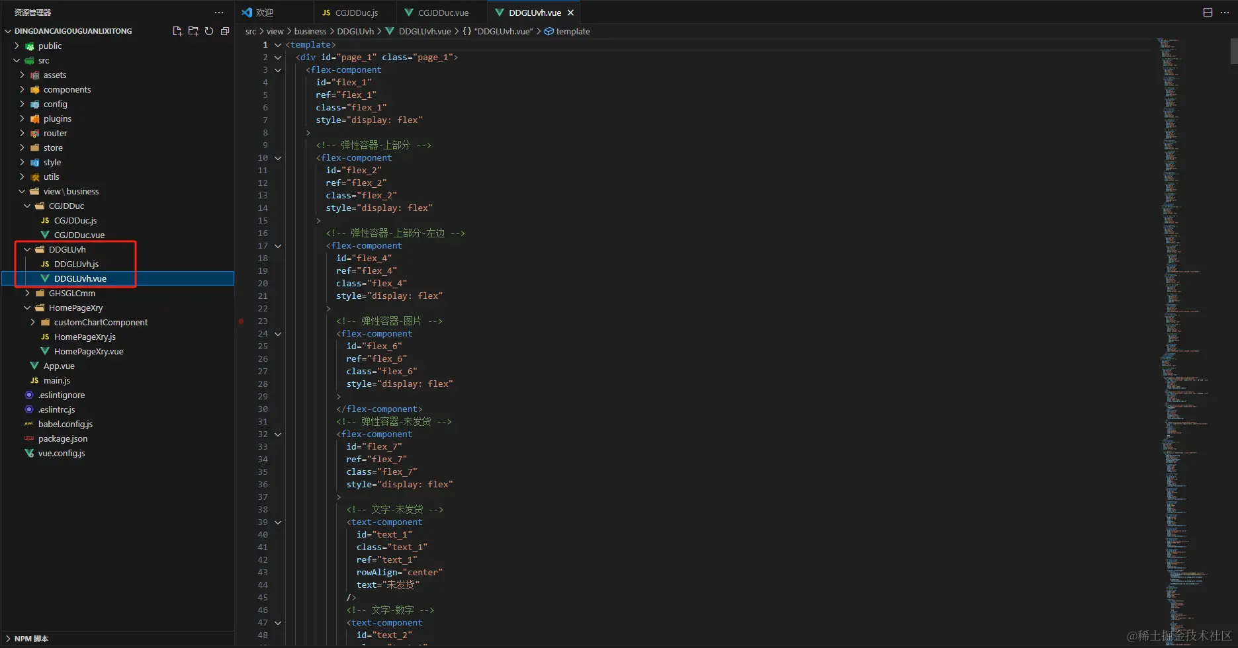Fold the flex_6 component at line 24
The height and width of the screenshot is (648, 1238).
click(x=278, y=334)
